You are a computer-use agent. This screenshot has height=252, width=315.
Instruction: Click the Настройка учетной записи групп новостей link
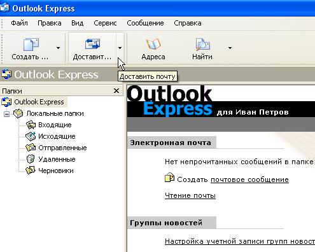click(240, 241)
